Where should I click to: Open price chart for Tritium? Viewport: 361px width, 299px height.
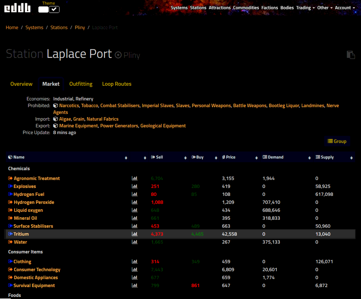[134, 234]
